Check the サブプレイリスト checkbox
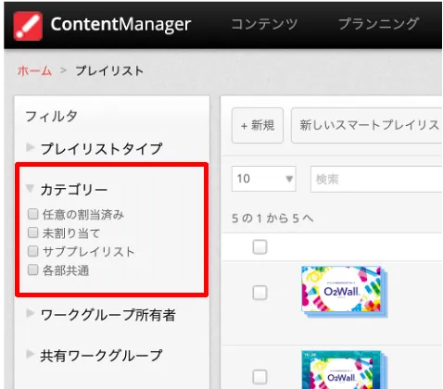The height and width of the screenshot is (389, 443). pyautogui.click(x=32, y=251)
